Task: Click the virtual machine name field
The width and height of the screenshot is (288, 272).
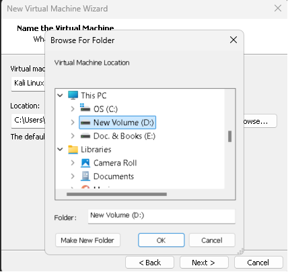Action: point(28,83)
